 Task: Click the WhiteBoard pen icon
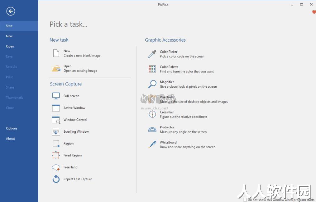point(152,145)
